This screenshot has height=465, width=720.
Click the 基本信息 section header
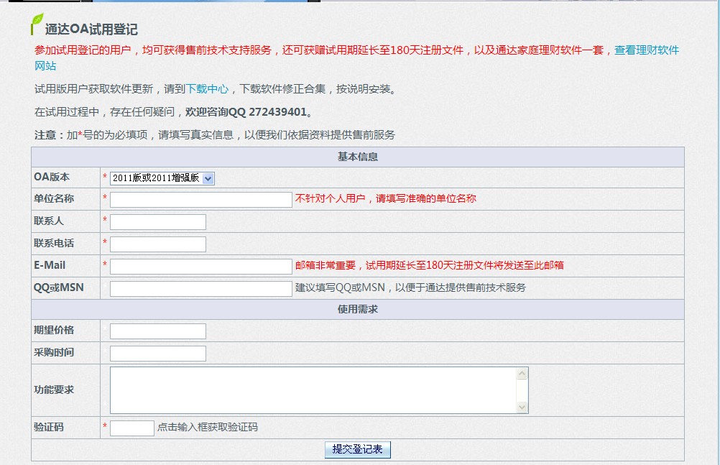pos(358,157)
